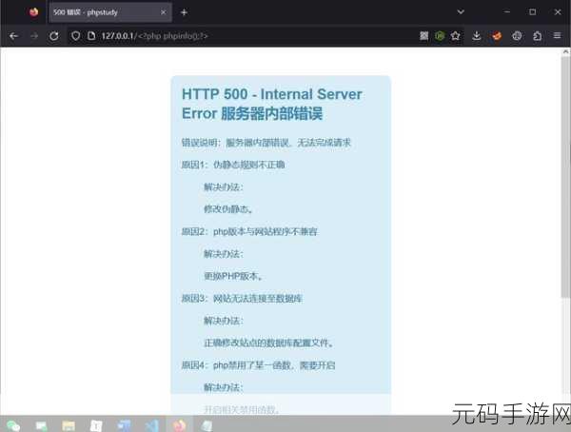Viewport: 571px width, 432px height.
Task: Go back to the previous page
Action: 14,36
